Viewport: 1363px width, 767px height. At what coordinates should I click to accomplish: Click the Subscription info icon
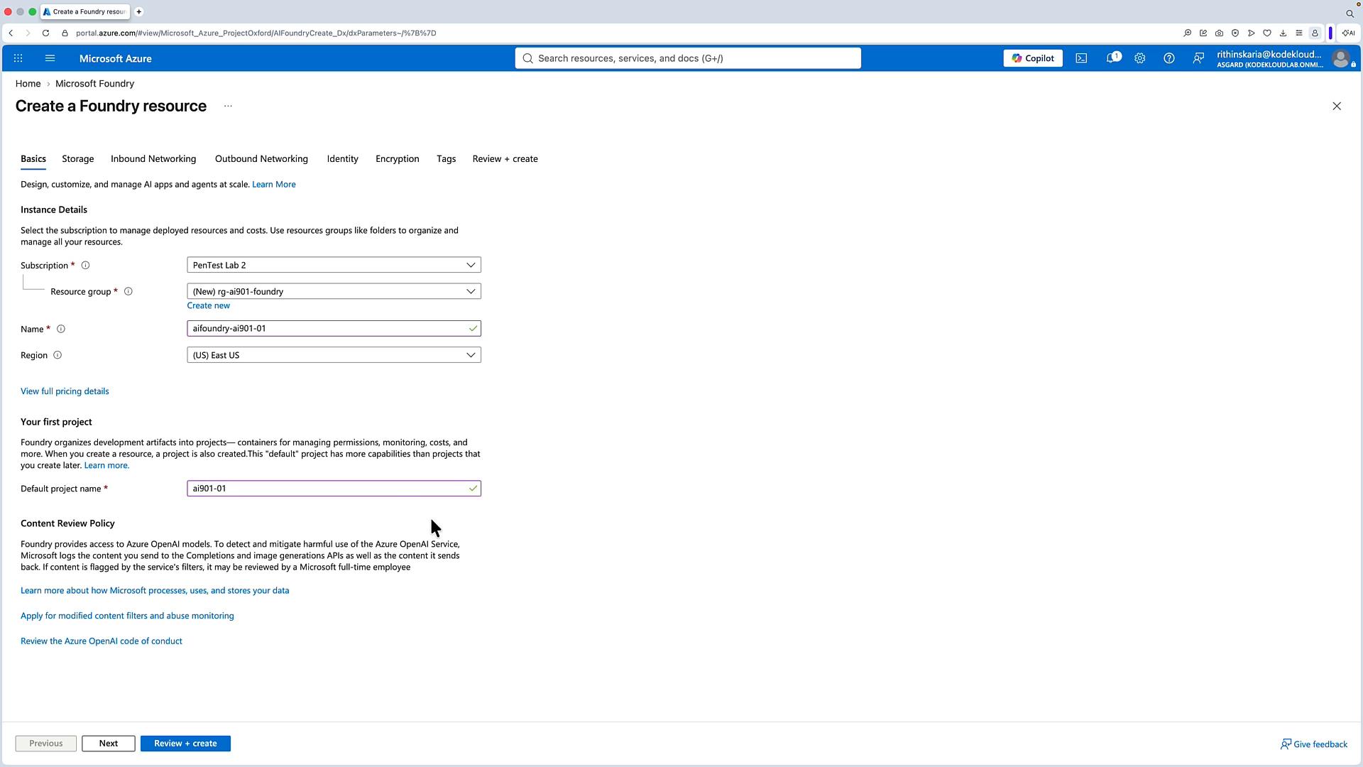[x=85, y=266]
